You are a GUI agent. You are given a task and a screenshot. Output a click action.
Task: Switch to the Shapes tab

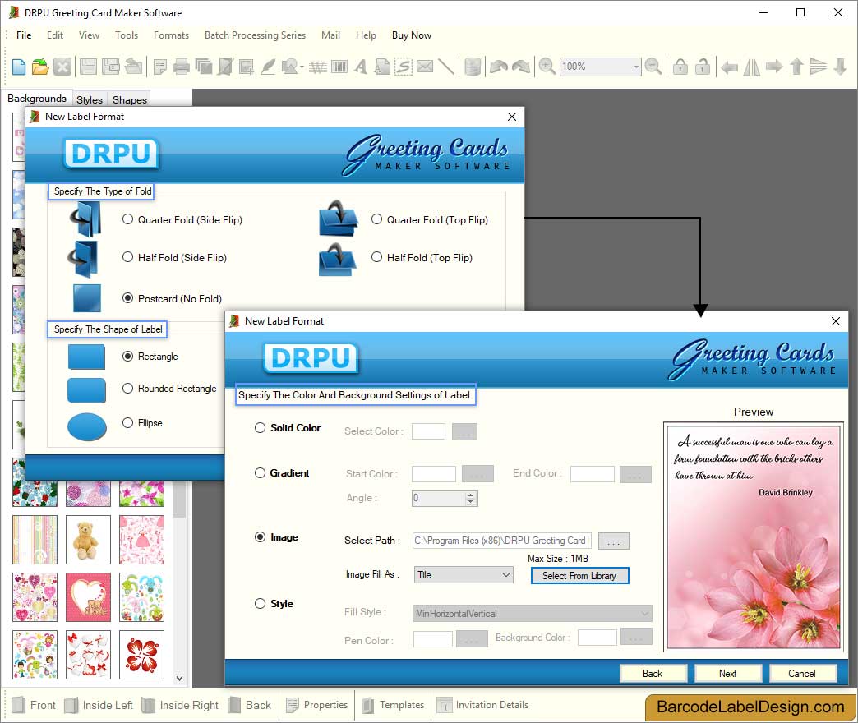[x=130, y=99]
